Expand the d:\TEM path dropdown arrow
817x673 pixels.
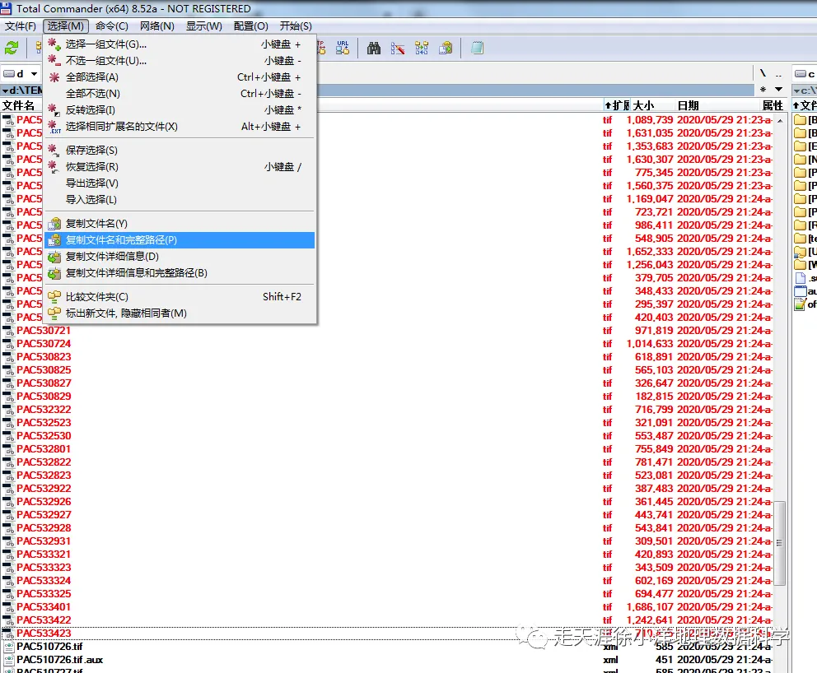5,91
